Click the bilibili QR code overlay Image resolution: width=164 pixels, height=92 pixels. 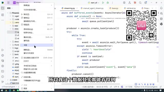(141, 25)
